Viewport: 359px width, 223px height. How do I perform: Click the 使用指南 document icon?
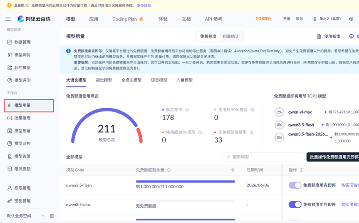point(319,36)
